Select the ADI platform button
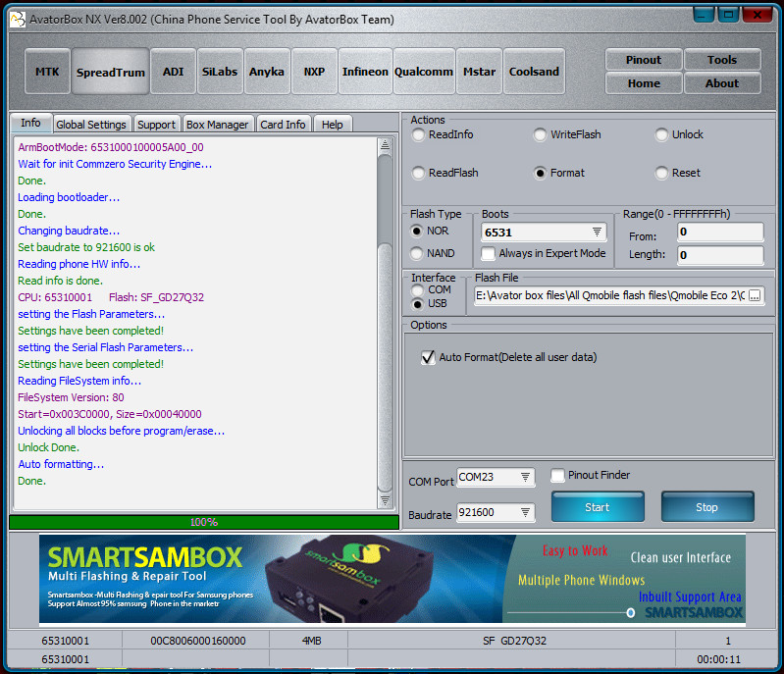Image resolution: width=784 pixels, height=674 pixels. tap(173, 72)
